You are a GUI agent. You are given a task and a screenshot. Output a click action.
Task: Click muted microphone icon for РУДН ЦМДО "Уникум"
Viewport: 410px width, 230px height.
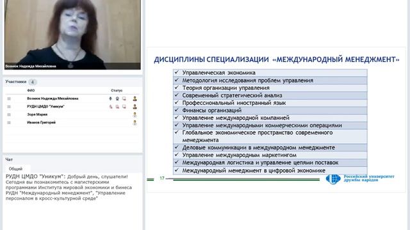[111, 107]
